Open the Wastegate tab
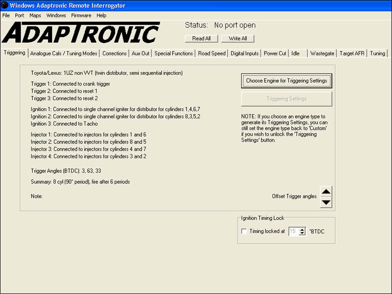This screenshot has height=294, width=392. pos(322,53)
